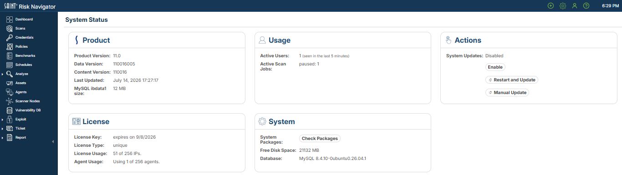Open the Benchmarks menu item
The image size is (622, 175).
25,56
